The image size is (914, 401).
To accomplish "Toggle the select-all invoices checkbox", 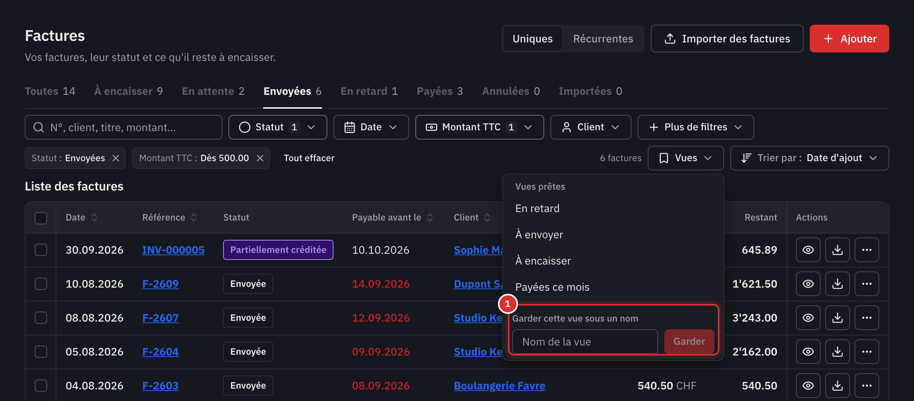I will click(41, 218).
